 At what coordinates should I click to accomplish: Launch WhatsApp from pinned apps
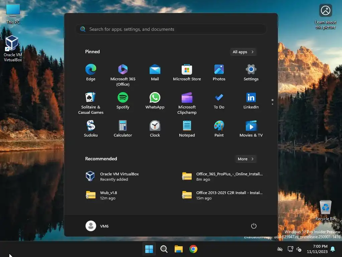[155, 100]
